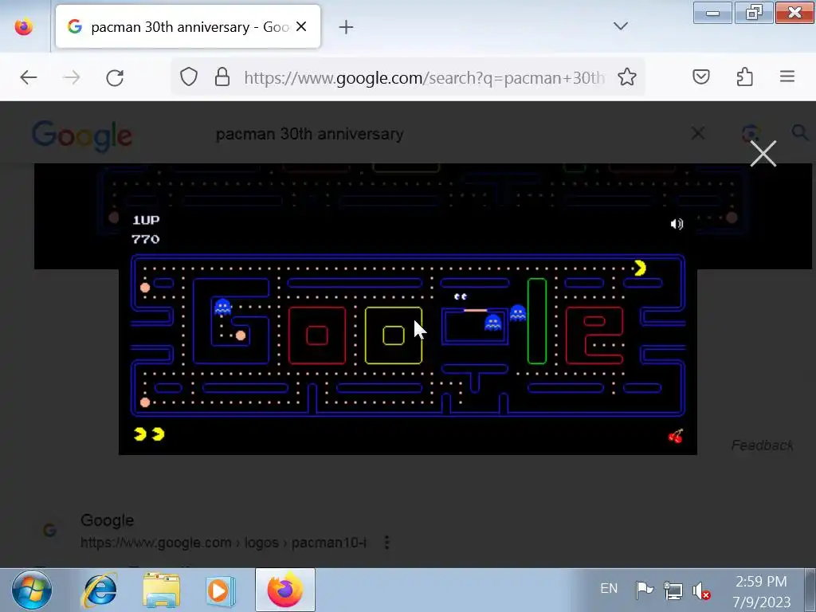
Task: Click the Google logo on the search page
Action: 82,135
